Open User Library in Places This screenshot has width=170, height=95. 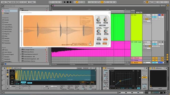[8, 52]
